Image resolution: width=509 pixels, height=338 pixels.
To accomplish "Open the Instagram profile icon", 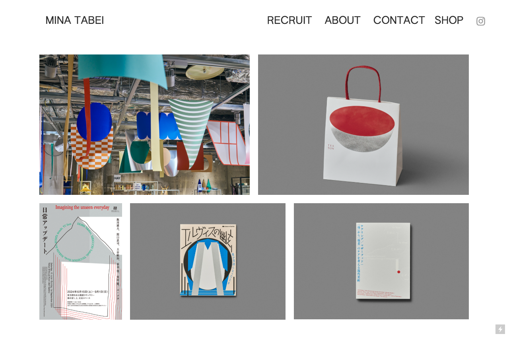I will 480,21.
